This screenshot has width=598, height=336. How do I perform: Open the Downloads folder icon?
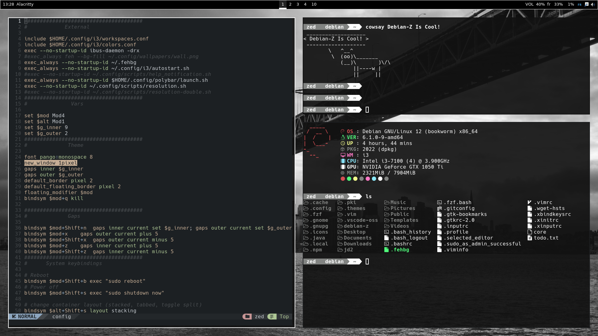tap(340, 244)
